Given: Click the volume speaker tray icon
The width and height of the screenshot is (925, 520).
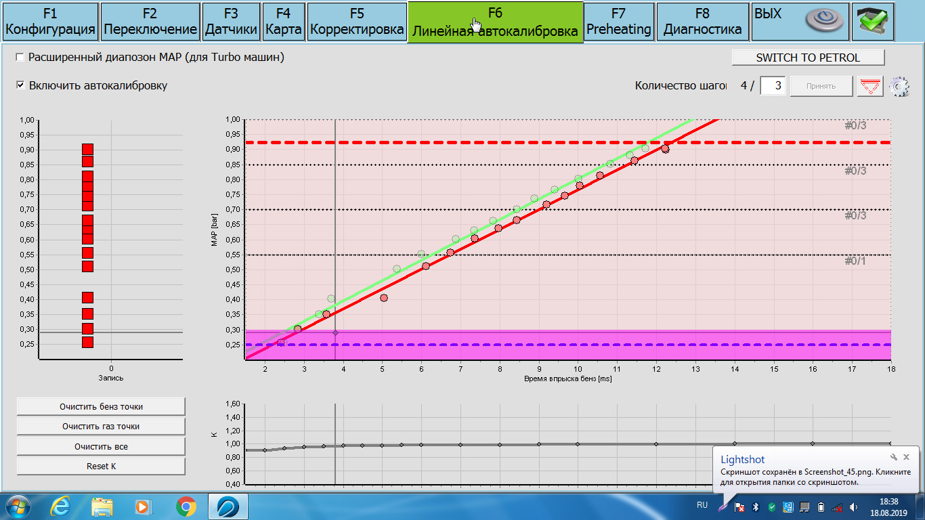Looking at the screenshot, I should tap(854, 506).
